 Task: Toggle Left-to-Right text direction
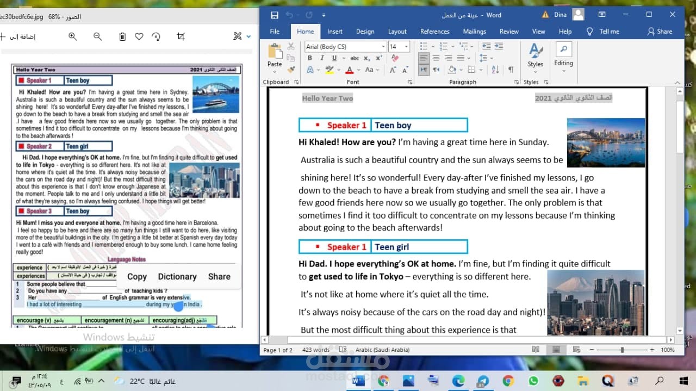tap(424, 70)
